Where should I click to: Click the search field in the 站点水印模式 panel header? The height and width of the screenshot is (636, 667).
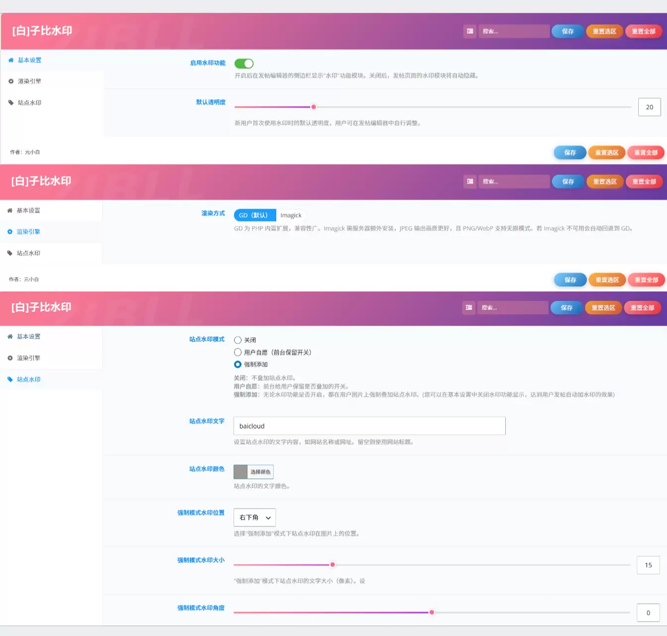pyautogui.click(x=513, y=308)
